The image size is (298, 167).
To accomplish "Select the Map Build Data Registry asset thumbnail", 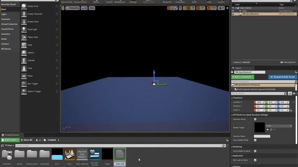I will (82, 154).
